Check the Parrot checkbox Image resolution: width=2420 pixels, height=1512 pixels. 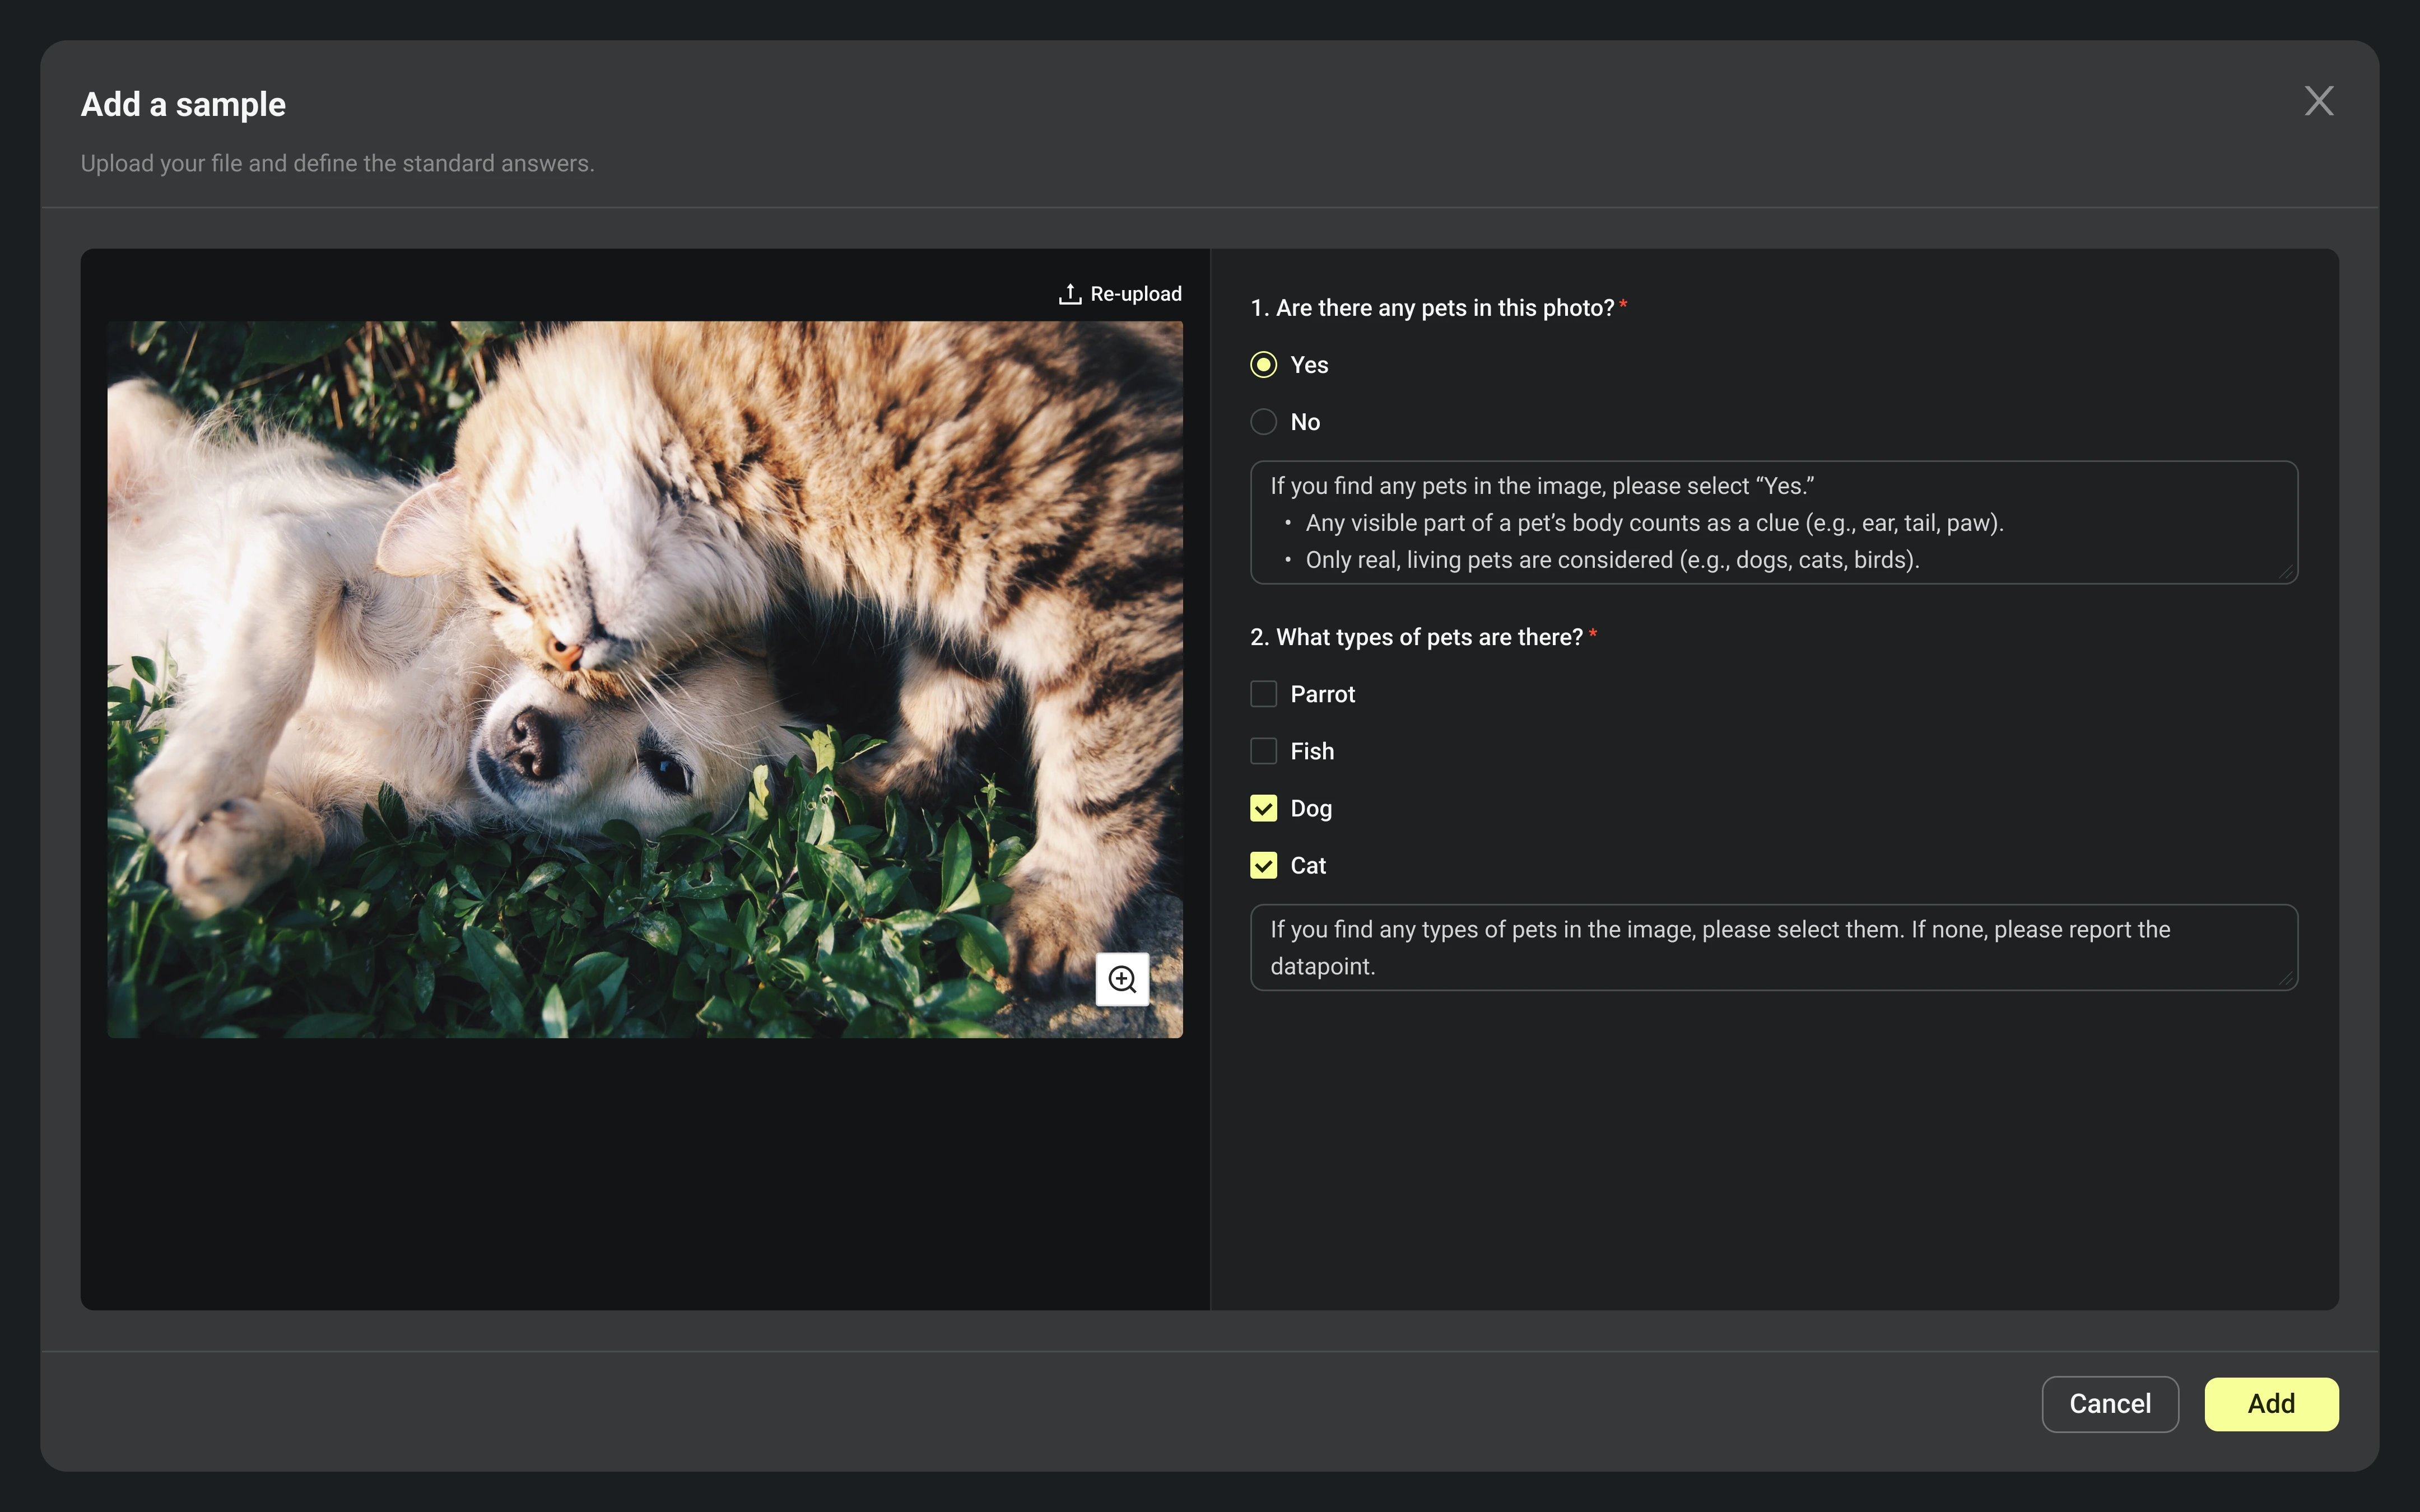(1263, 694)
